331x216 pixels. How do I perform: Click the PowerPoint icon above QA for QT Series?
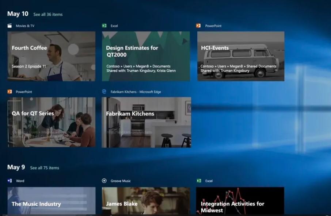click(9, 92)
